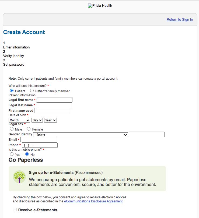Select Female as legal sex
Image resolution: width=199 pixels, height=218 pixels.
[x=29, y=129]
